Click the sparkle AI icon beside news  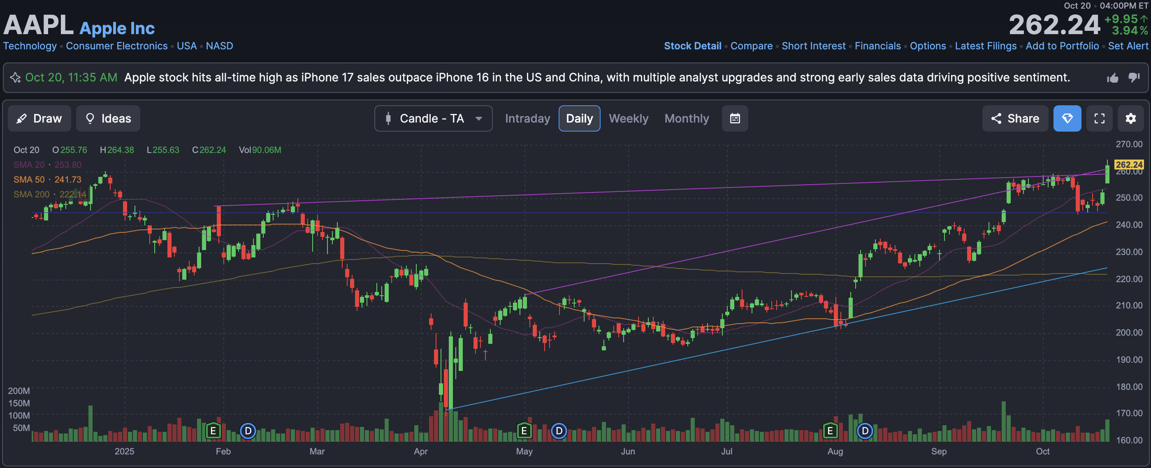(15, 78)
